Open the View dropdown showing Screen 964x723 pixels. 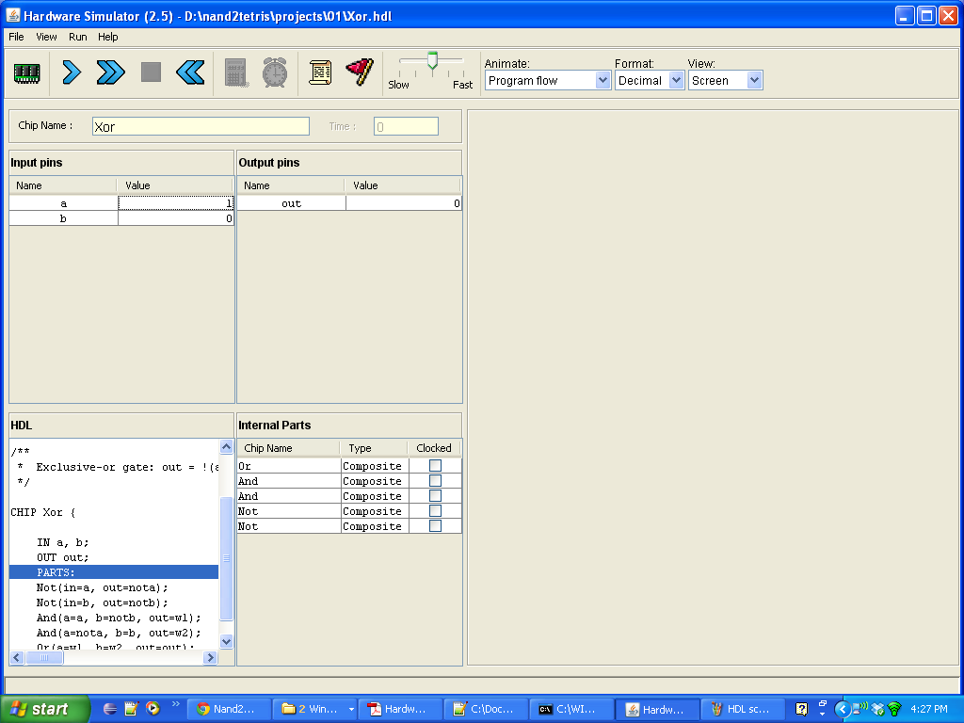(725, 81)
